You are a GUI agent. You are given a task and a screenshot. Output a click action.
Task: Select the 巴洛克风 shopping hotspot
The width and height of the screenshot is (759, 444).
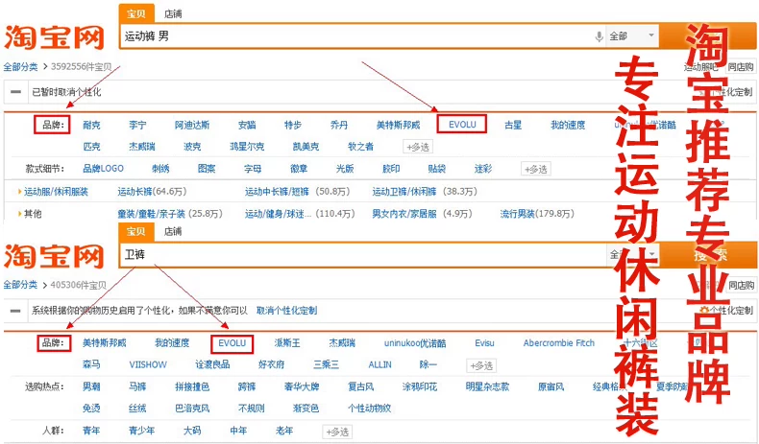192,409
